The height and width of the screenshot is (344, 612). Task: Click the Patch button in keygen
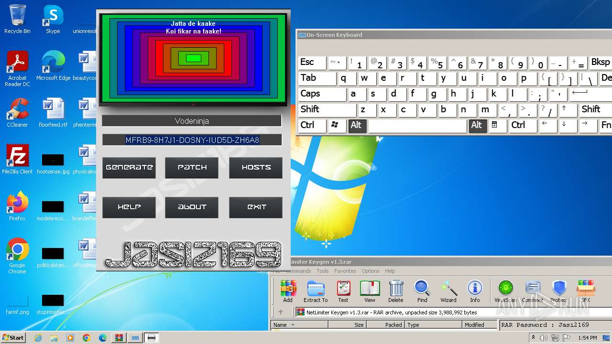[x=192, y=168]
